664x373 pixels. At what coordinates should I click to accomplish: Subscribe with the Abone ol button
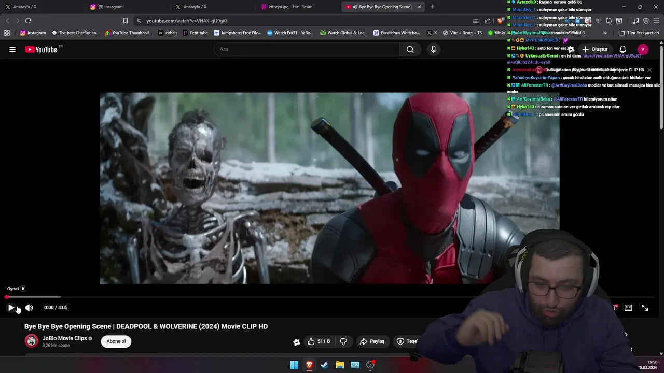116,341
